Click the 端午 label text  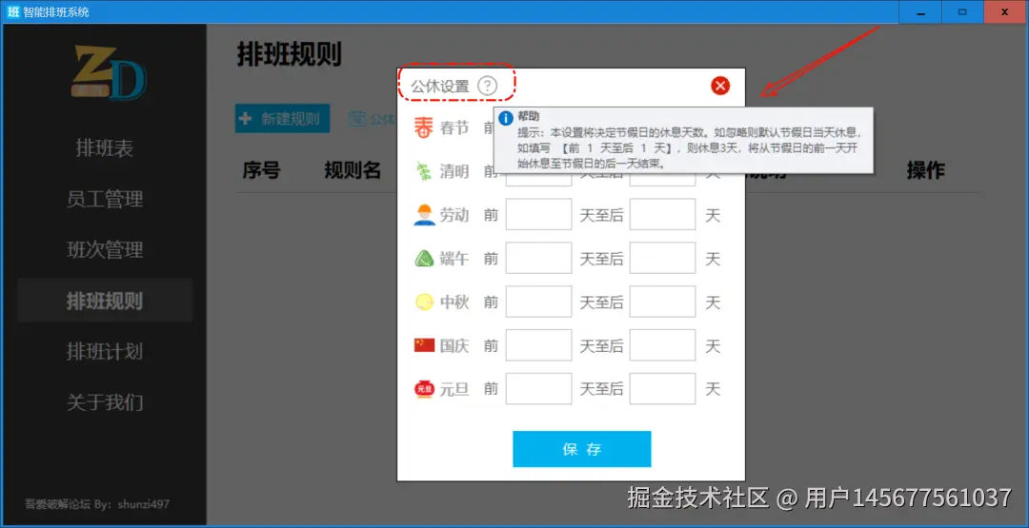click(454, 259)
